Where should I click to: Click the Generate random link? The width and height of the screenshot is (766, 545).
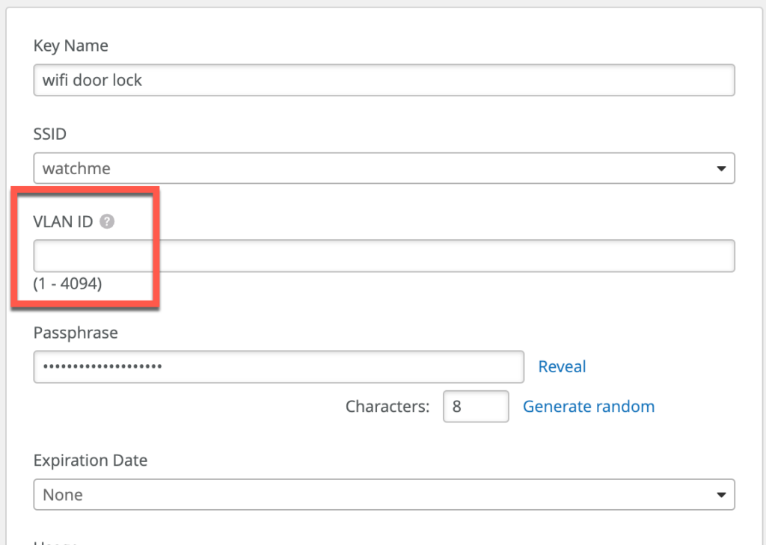pos(588,407)
